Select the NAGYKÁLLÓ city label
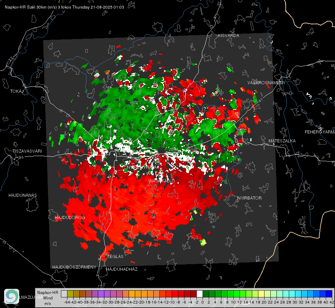The width and height of the screenshot is (335, 308). [x=162, y=181]
